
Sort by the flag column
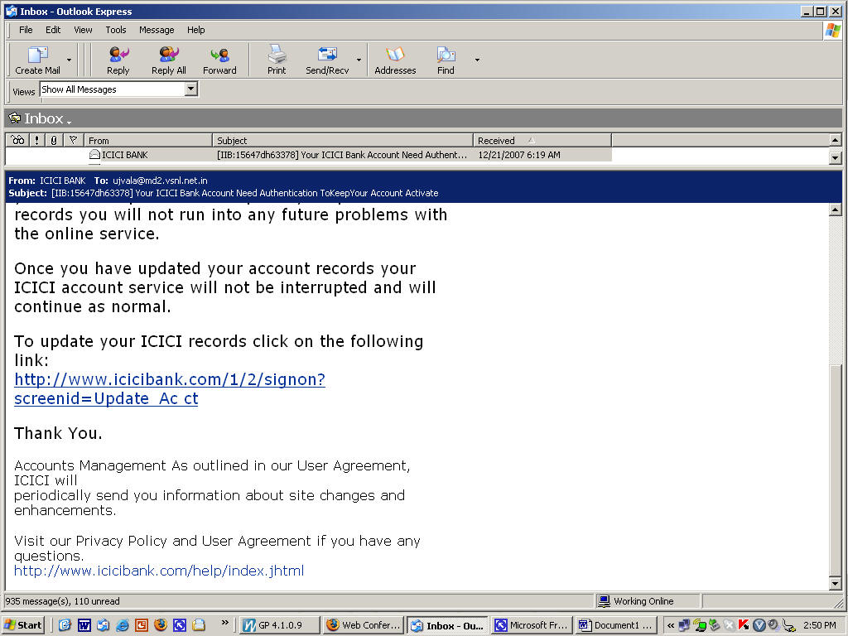click(73, 140)
